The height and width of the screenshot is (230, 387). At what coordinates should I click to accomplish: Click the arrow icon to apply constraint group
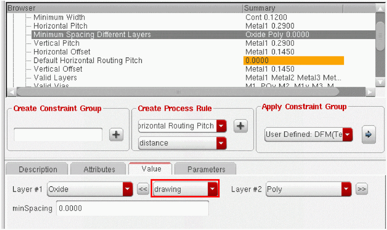pyautogui.click(x=368, y=135)
